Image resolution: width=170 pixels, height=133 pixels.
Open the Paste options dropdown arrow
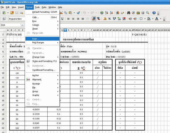click(74, 13)
